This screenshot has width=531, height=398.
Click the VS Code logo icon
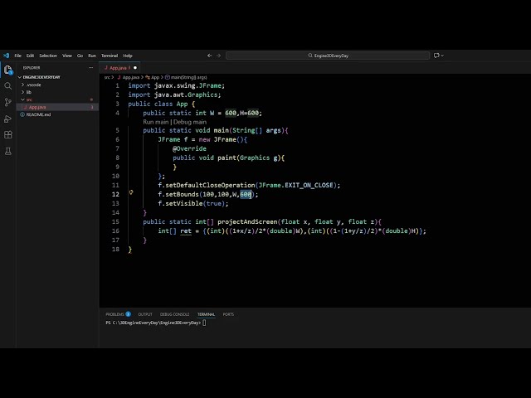click(x=6, y=56)
